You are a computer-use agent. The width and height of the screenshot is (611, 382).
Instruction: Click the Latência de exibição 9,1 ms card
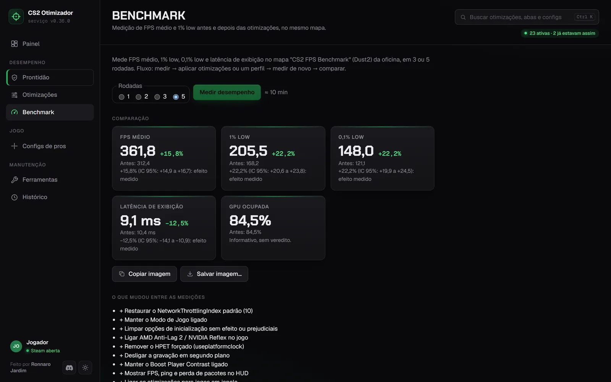tap(164, 228)
